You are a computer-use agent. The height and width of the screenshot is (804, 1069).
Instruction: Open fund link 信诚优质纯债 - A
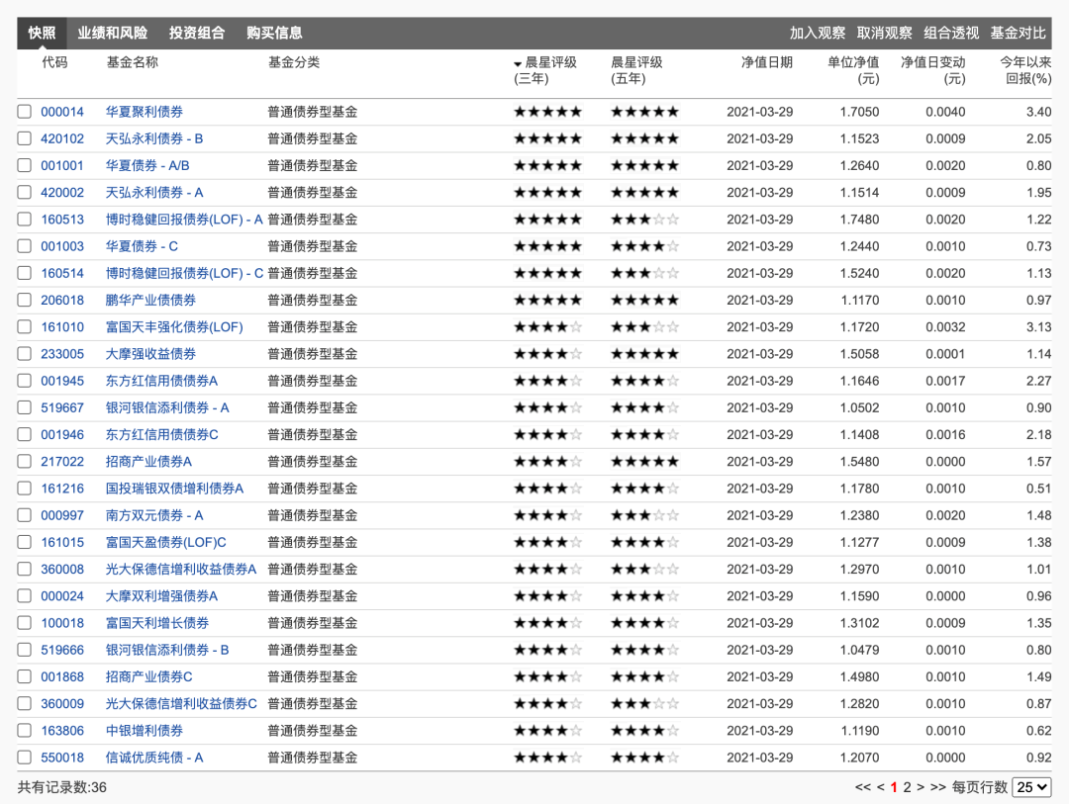[154, 758]
